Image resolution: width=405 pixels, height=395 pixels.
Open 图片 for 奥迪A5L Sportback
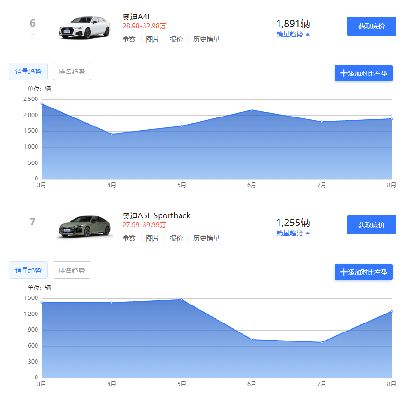pyautogui.click(x=153, y=238)
